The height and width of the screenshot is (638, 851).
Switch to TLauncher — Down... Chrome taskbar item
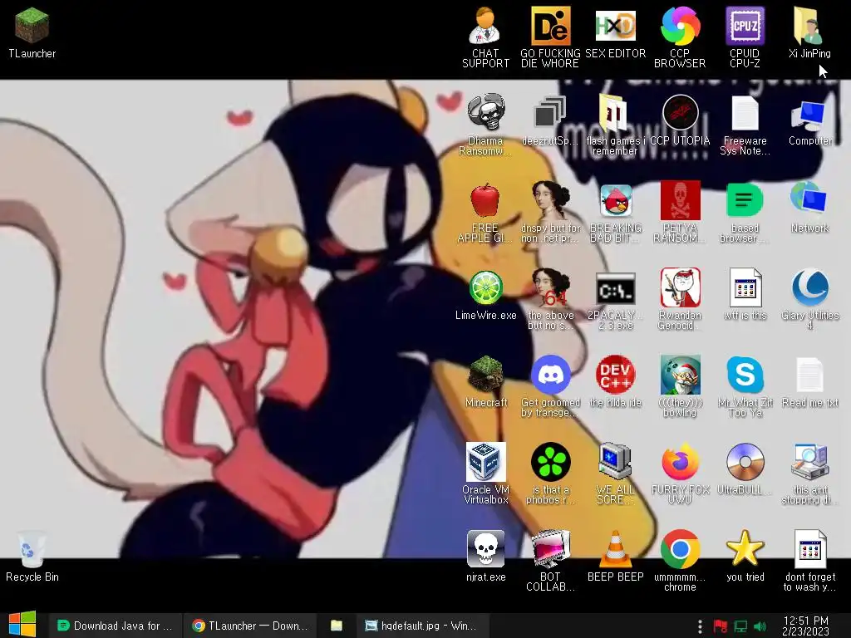pyautogui.click(x=250, y=626)
